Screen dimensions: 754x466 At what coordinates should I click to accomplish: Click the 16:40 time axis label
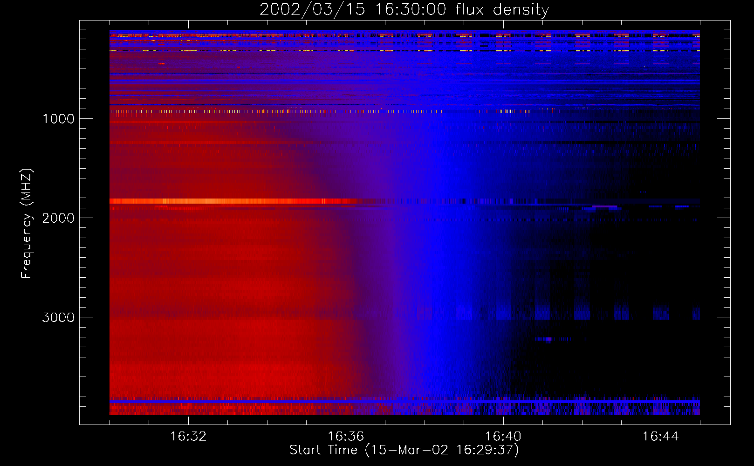[x=503, y=436]
